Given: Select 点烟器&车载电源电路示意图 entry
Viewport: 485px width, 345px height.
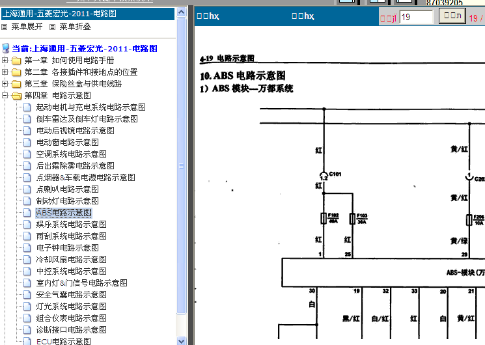Looking at the screenshot, I should pyautogui.click(x=85, y=178).
